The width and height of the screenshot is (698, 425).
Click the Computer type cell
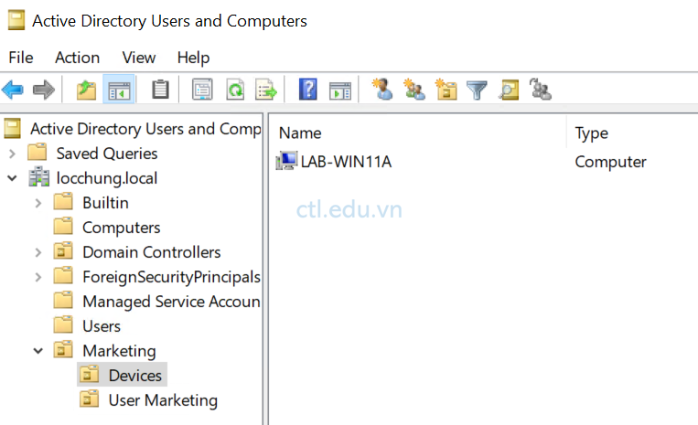610,162
